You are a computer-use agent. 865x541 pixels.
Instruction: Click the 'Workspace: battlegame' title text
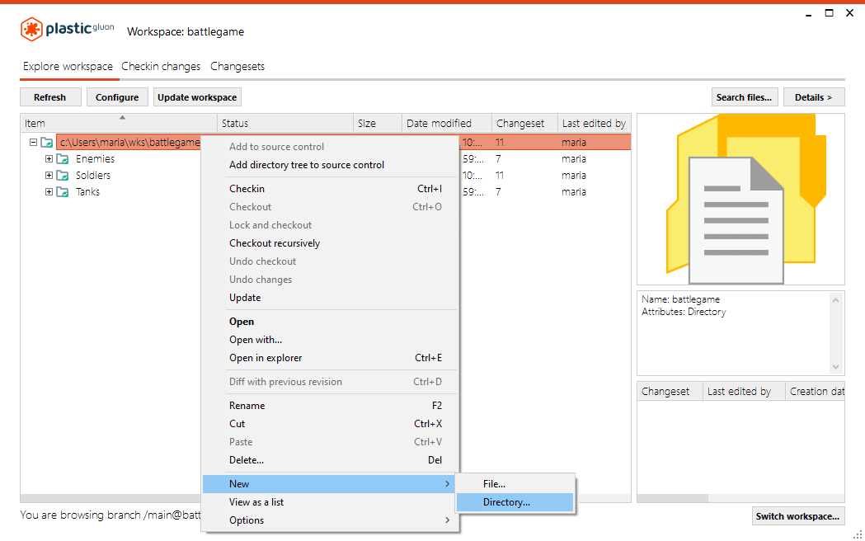[x=186, y=31]
